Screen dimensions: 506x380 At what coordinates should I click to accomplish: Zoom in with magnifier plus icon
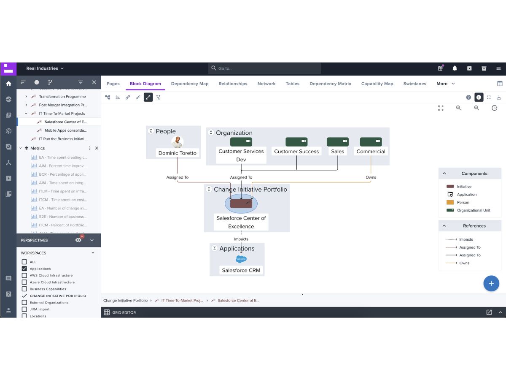(459, 108)
